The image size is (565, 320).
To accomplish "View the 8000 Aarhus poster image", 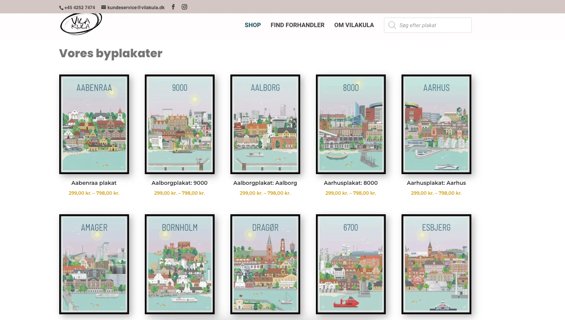I will point(351,124).
